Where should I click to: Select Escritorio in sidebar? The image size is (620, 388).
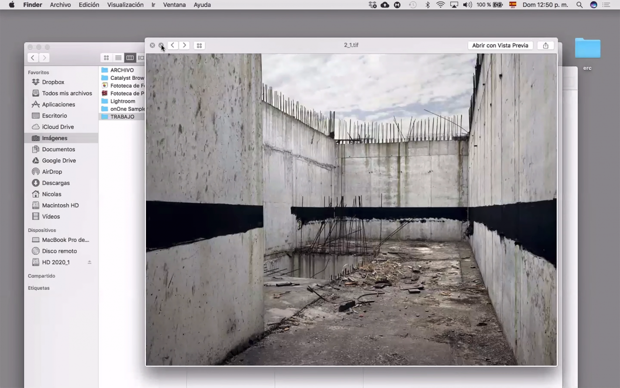pyautogui.click(x=61, y=115)
